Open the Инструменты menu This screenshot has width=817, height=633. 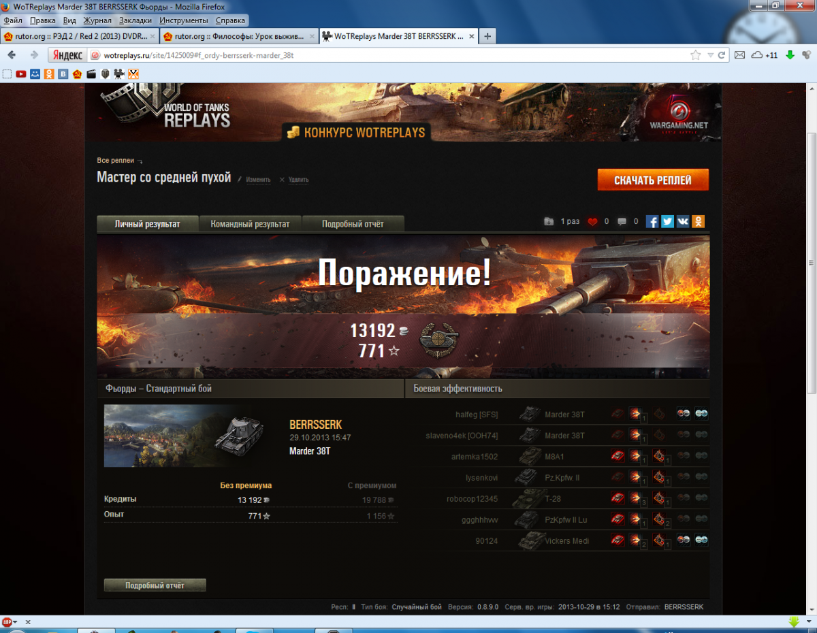(x=184, y=20)
